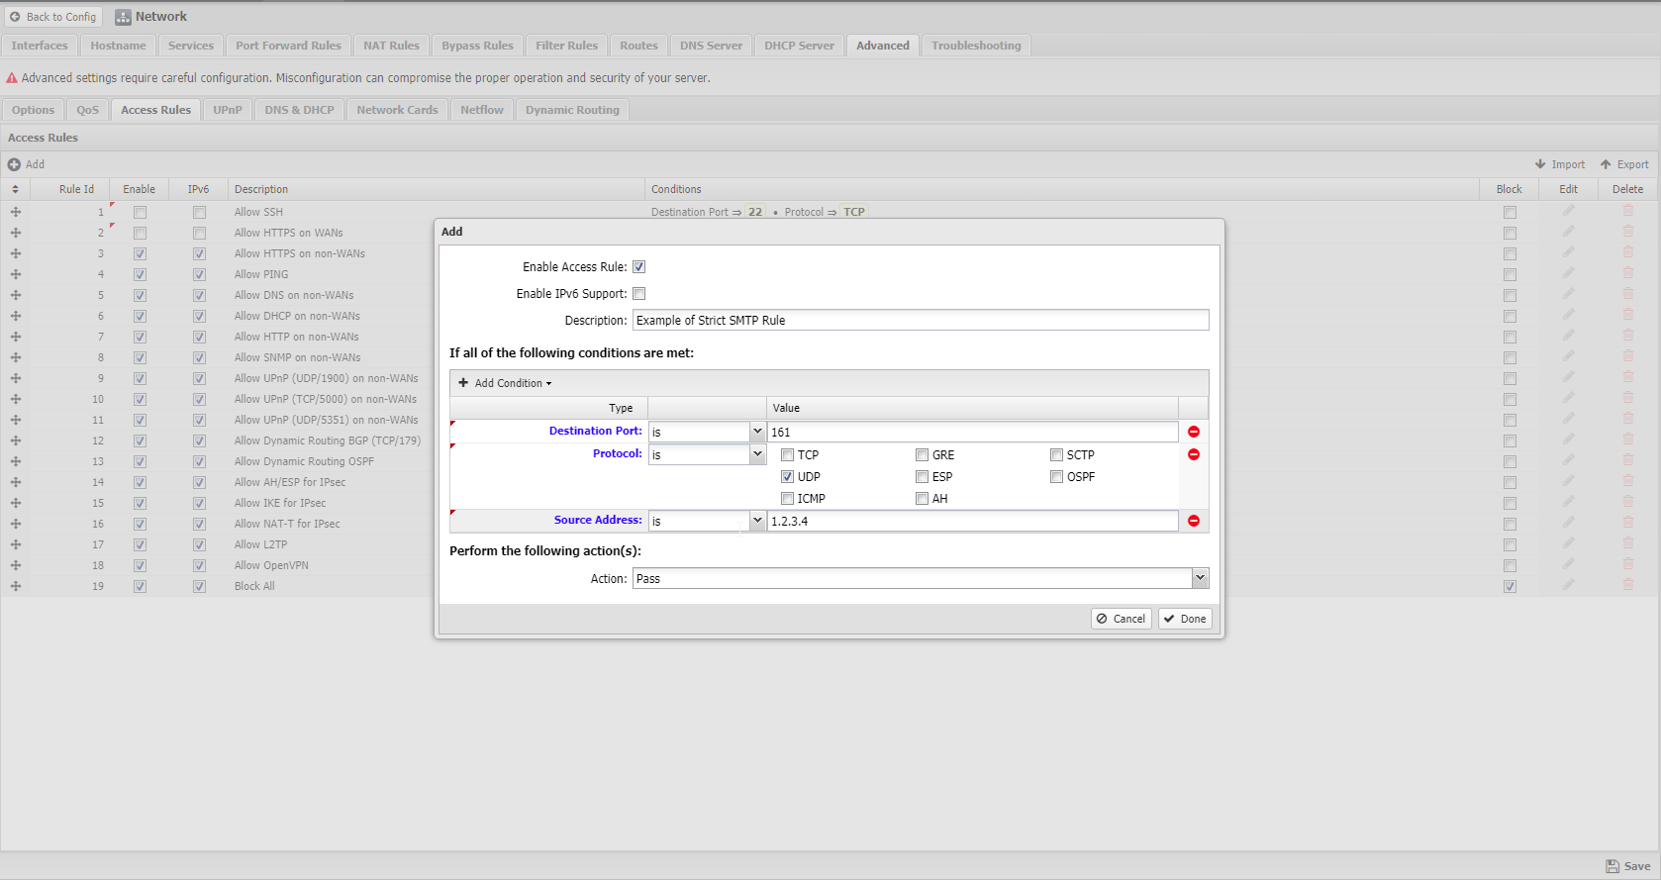Viewport: 1661px width, 880px height.
Task: Click the Done button
Action: point(1185,619)
